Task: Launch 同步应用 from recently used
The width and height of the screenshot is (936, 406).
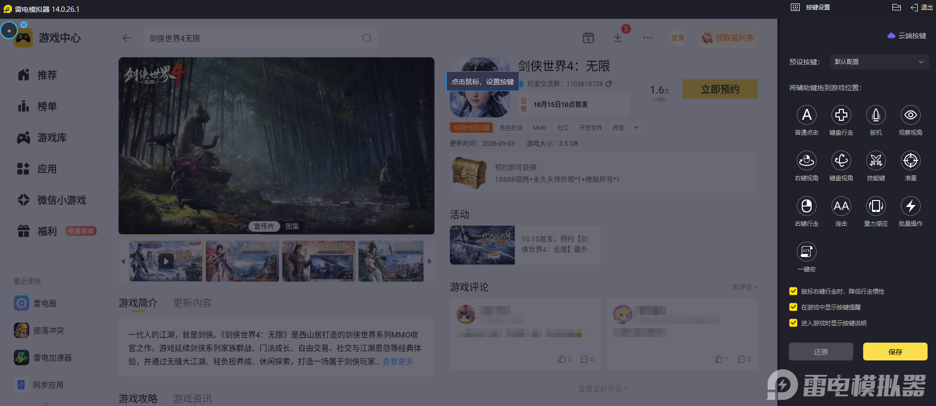Action: (39, 385)
